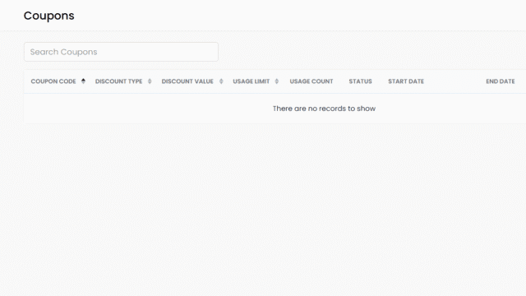Click the DISCOUNT TYPE column header
The image size is (526, 296).
(118, 81)
